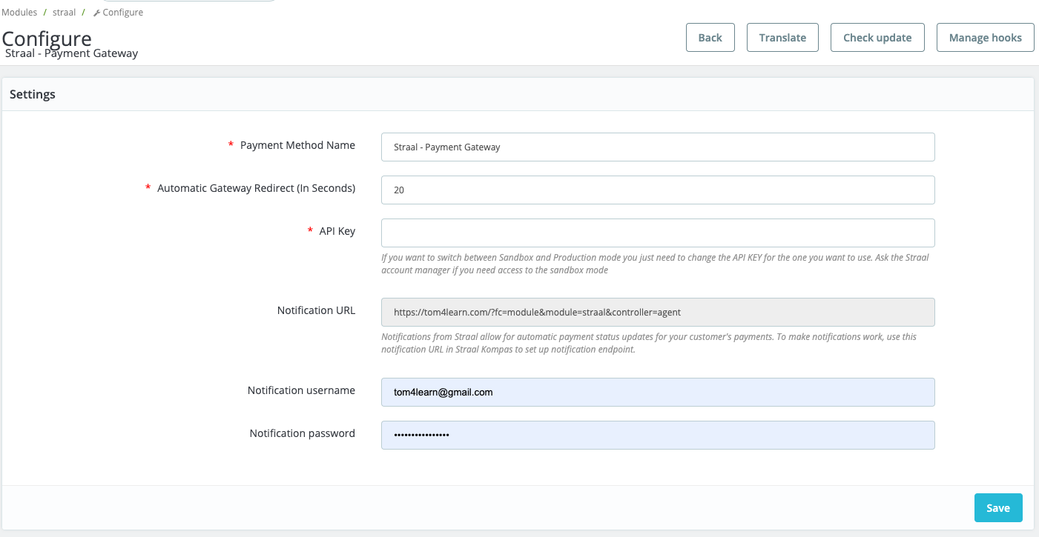The image size is (1039, 537).
Task: Click the API Key label
Action: 337,231
